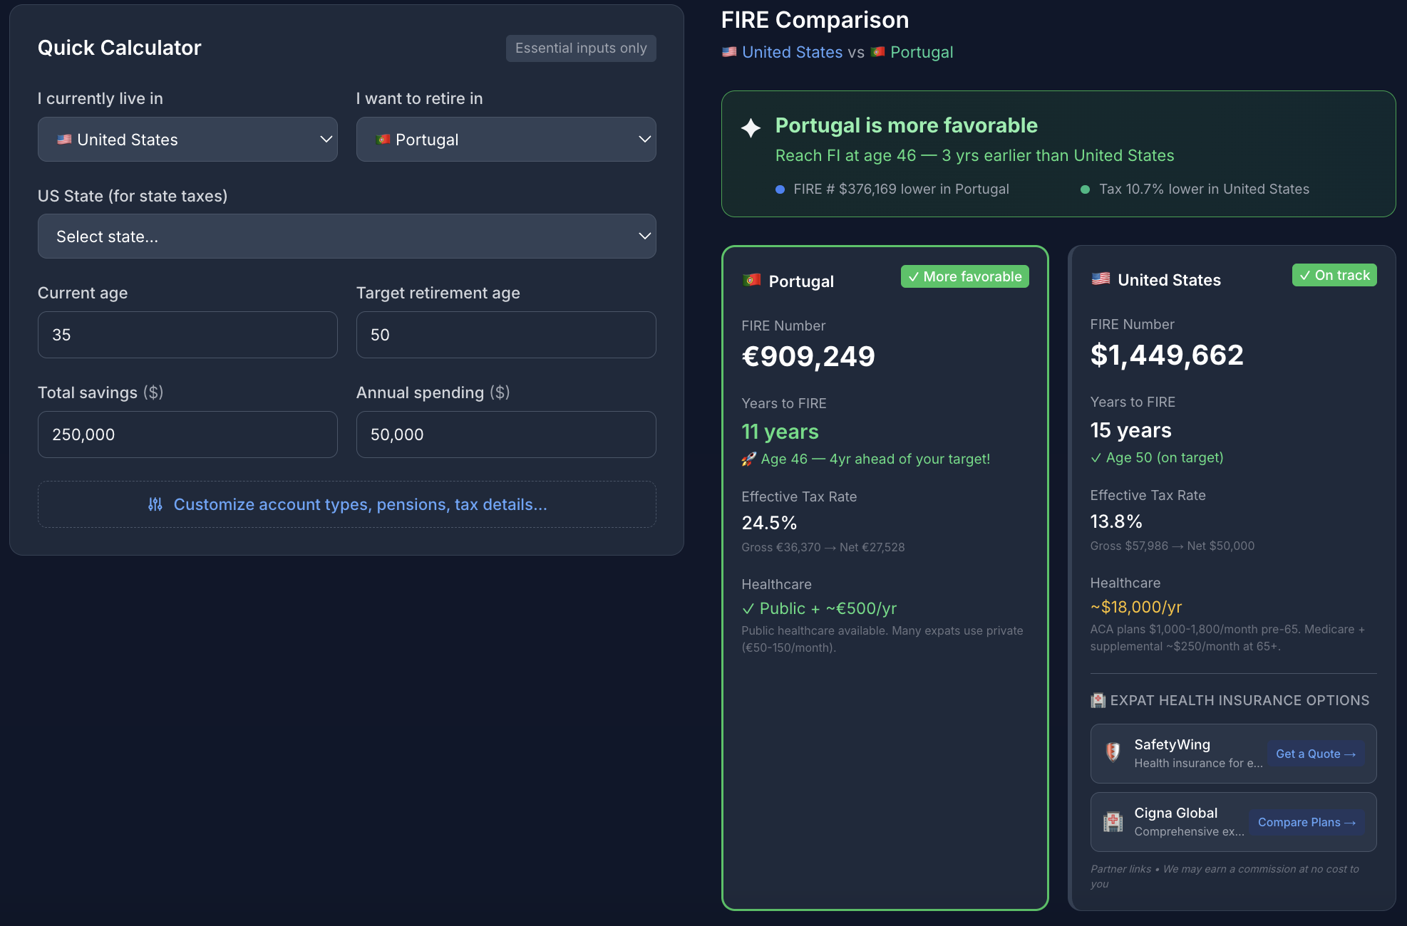
Task: Click the '11 years' Years to FIRE value
Action: pyautogui.click(x=780, y=432)
